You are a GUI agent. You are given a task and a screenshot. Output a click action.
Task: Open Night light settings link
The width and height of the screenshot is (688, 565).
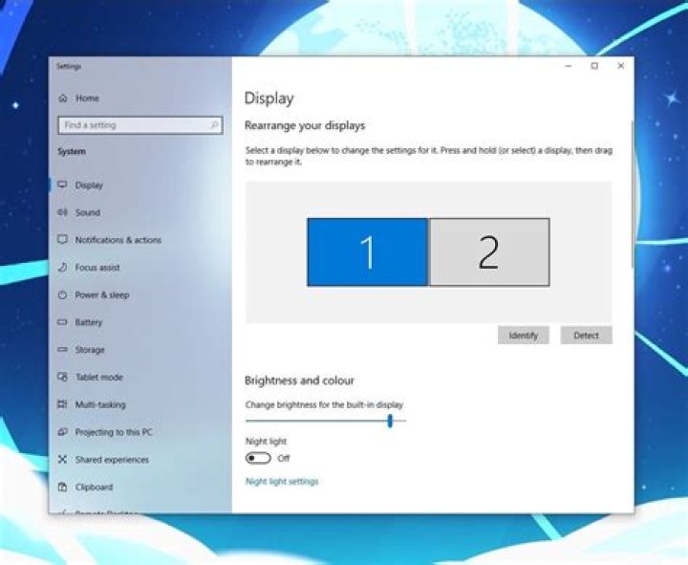(x=282, y=482)
